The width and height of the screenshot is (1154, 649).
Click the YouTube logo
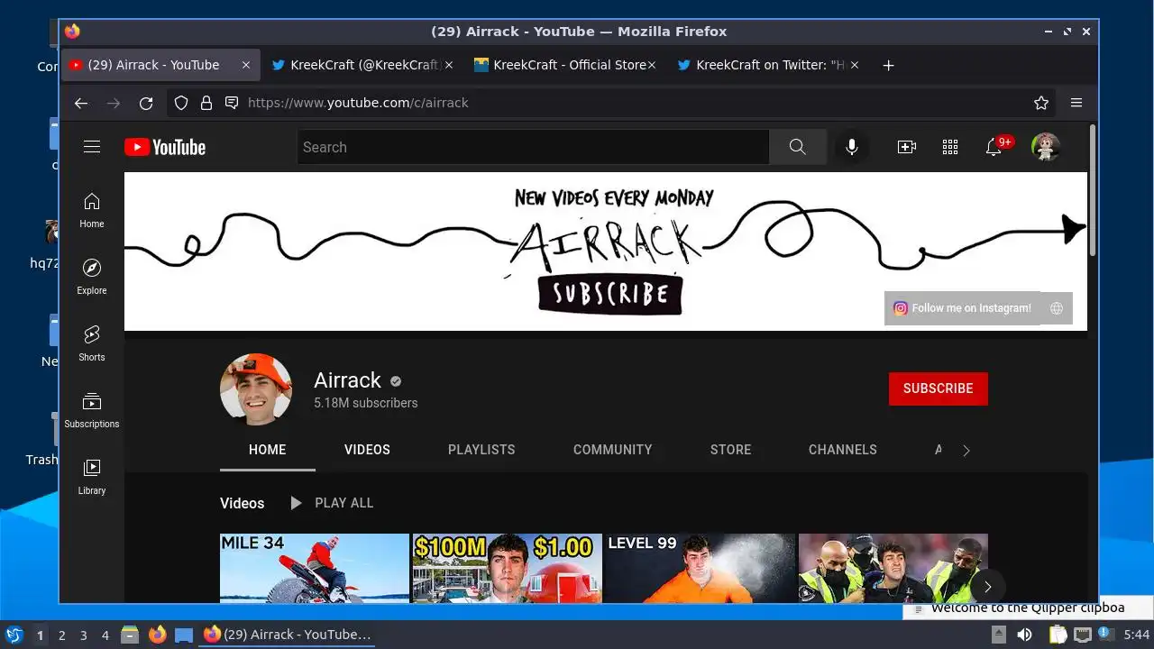tap(165, 147)
